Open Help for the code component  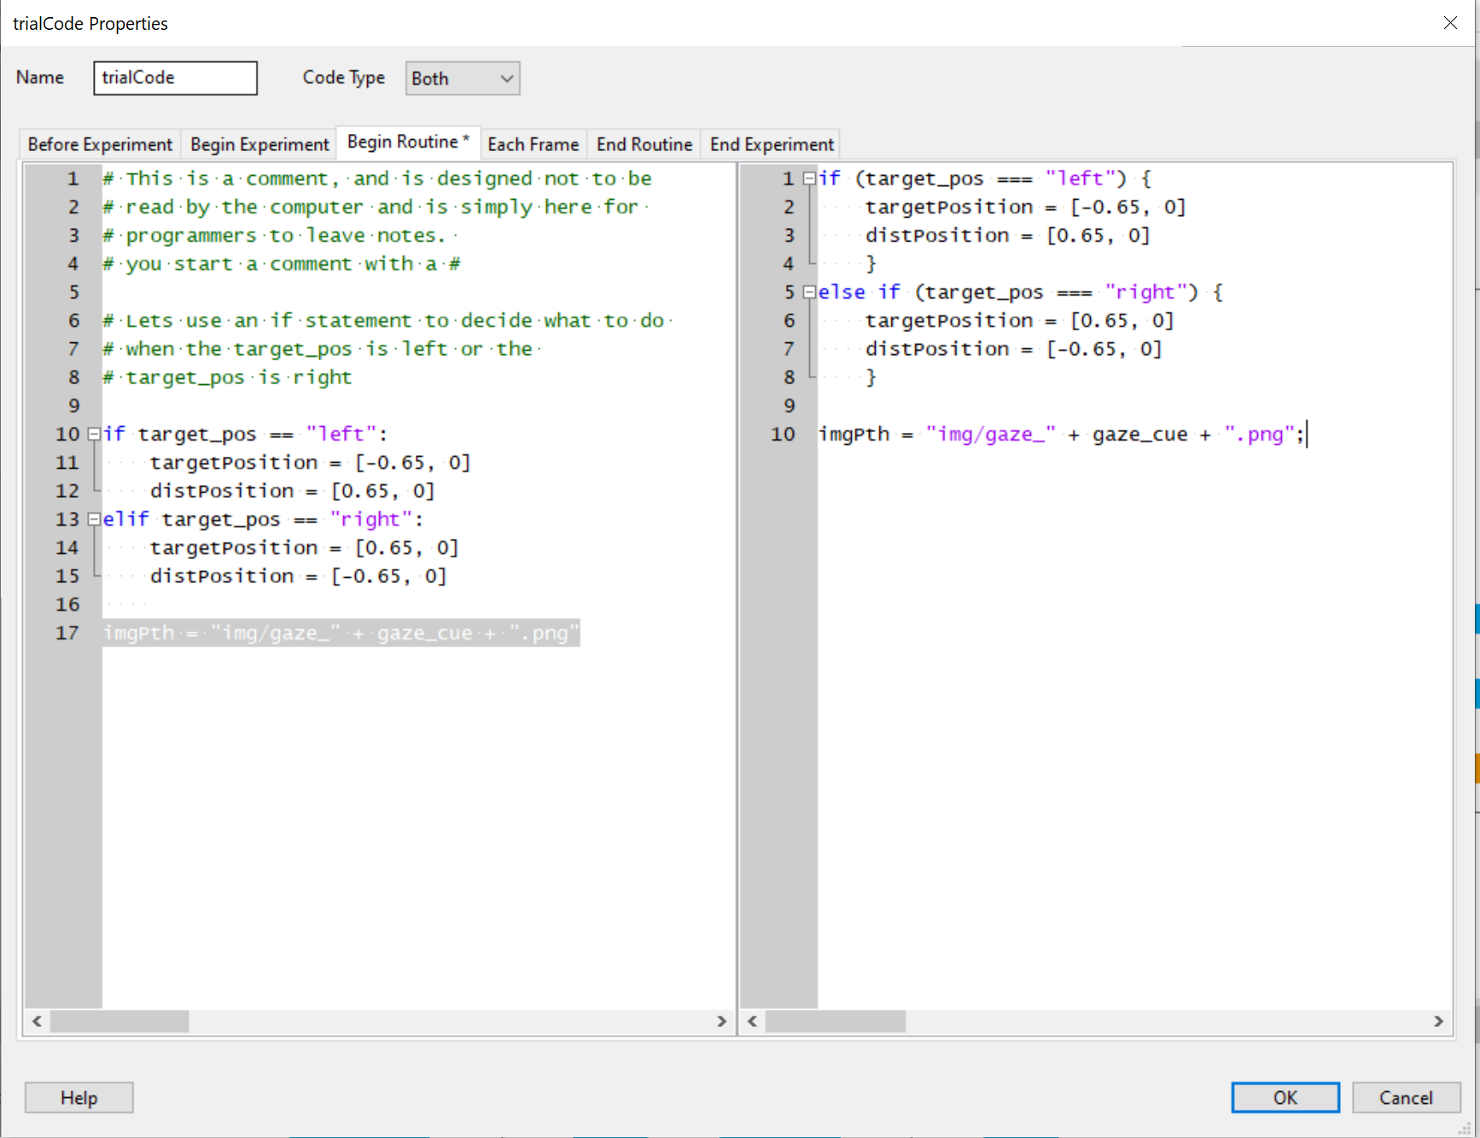79,1098
